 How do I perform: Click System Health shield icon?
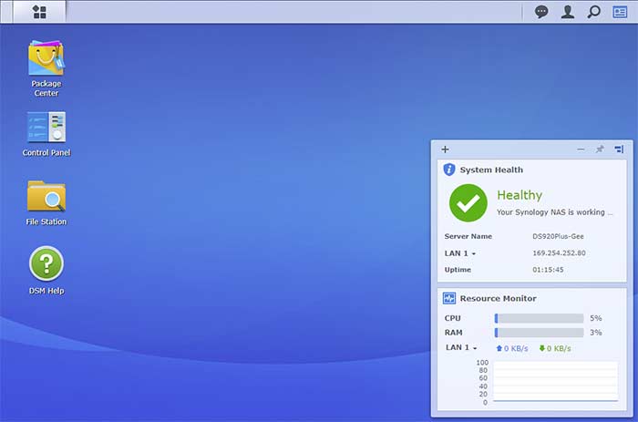[x=448, y=170]
